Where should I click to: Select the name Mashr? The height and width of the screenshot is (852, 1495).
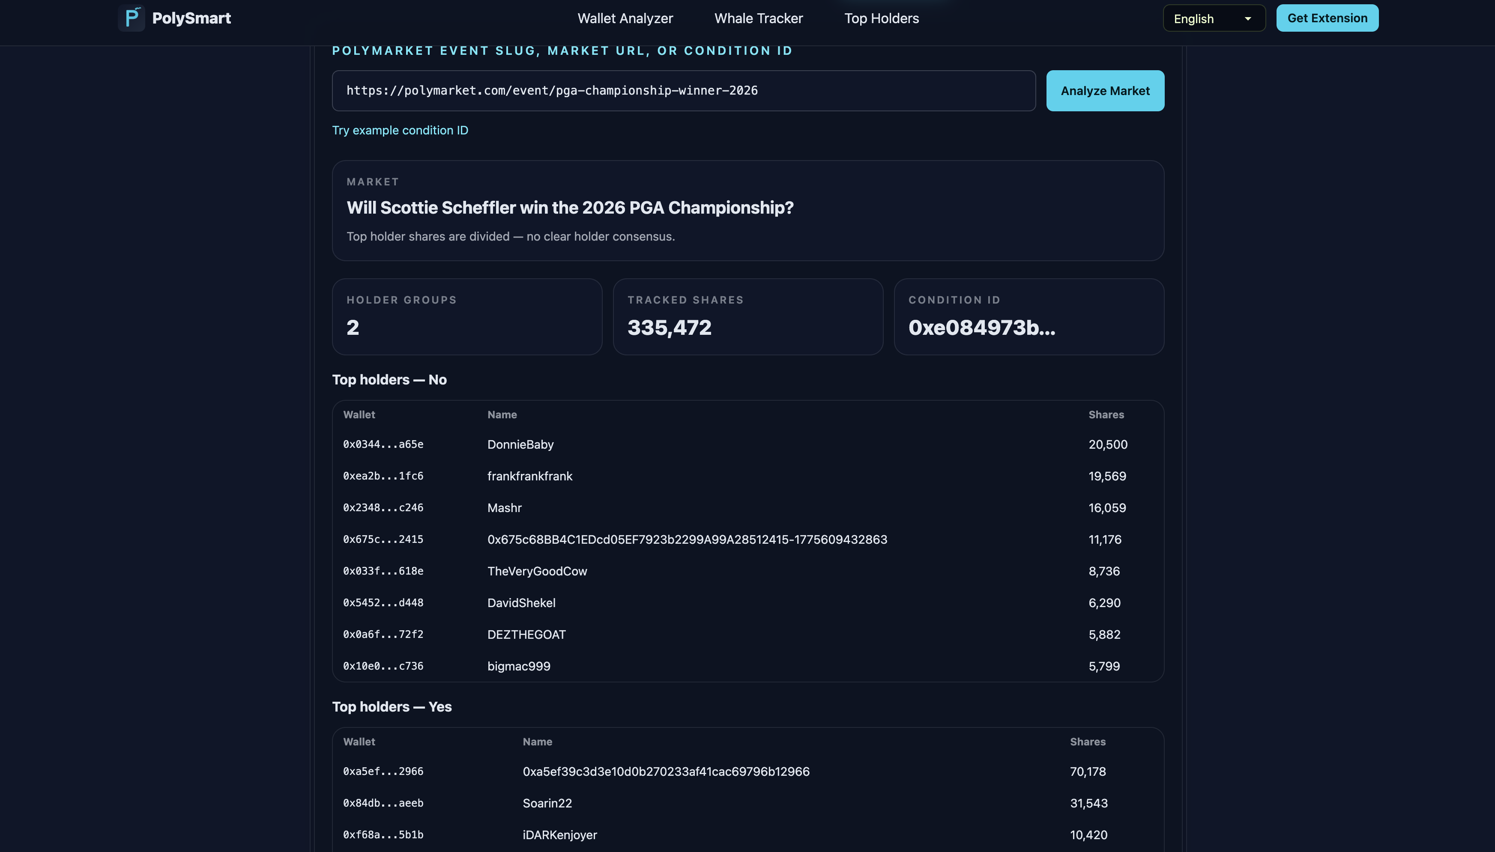[x=504, y=508]
